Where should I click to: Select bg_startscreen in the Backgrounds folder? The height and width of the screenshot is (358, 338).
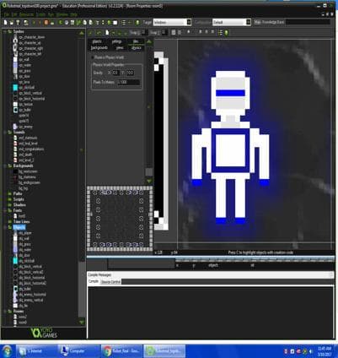click(x=28, y=171)
